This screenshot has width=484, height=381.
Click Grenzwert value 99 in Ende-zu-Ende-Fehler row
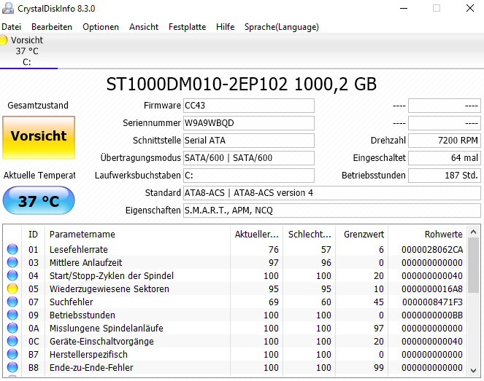(379, 367)
